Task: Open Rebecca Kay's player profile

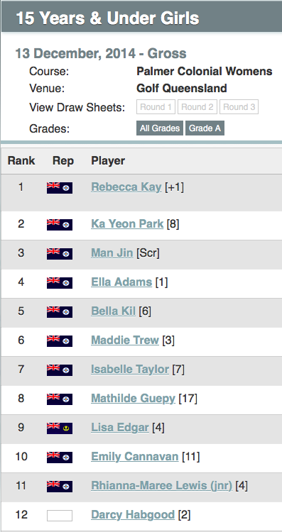Action: coord(126,187)
